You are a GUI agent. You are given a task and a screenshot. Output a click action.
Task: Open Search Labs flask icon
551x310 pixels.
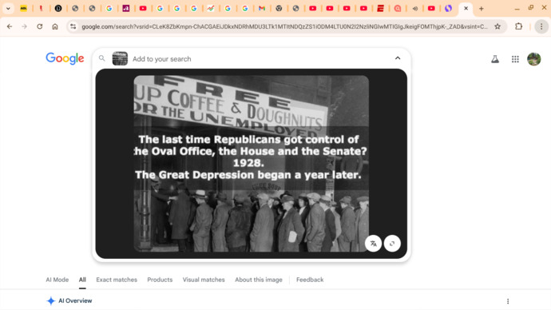click(x=495, y=59)
